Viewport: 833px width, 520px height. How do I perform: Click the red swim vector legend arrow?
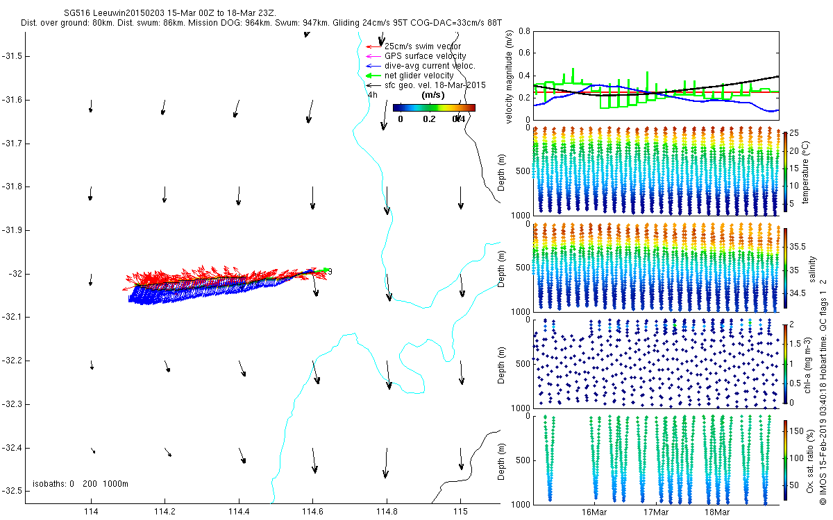375,46
